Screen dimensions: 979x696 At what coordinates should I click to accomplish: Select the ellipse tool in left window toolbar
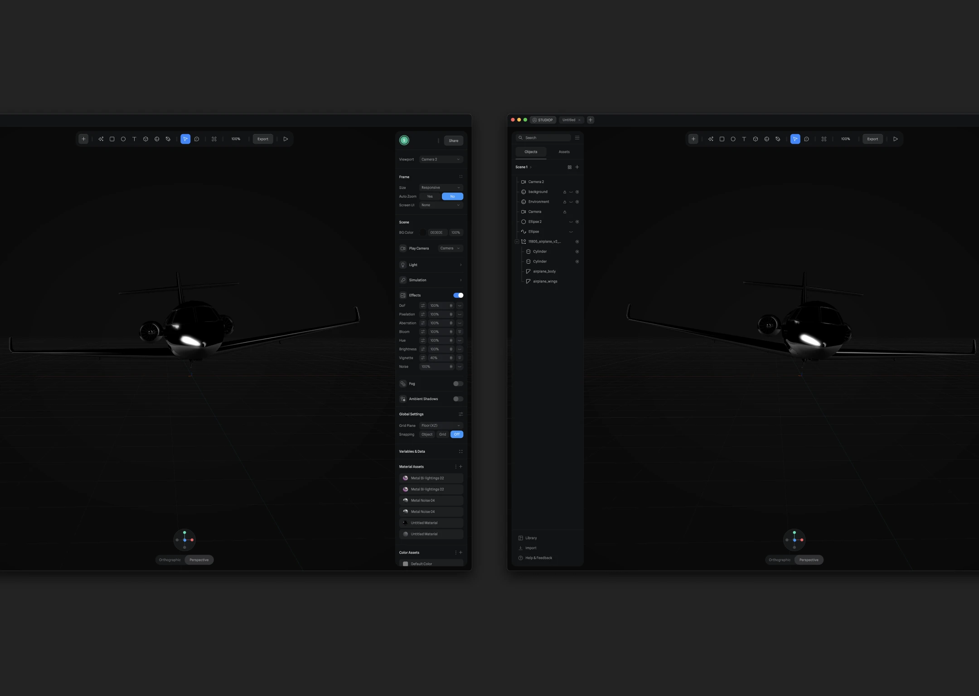pos(123,139)
